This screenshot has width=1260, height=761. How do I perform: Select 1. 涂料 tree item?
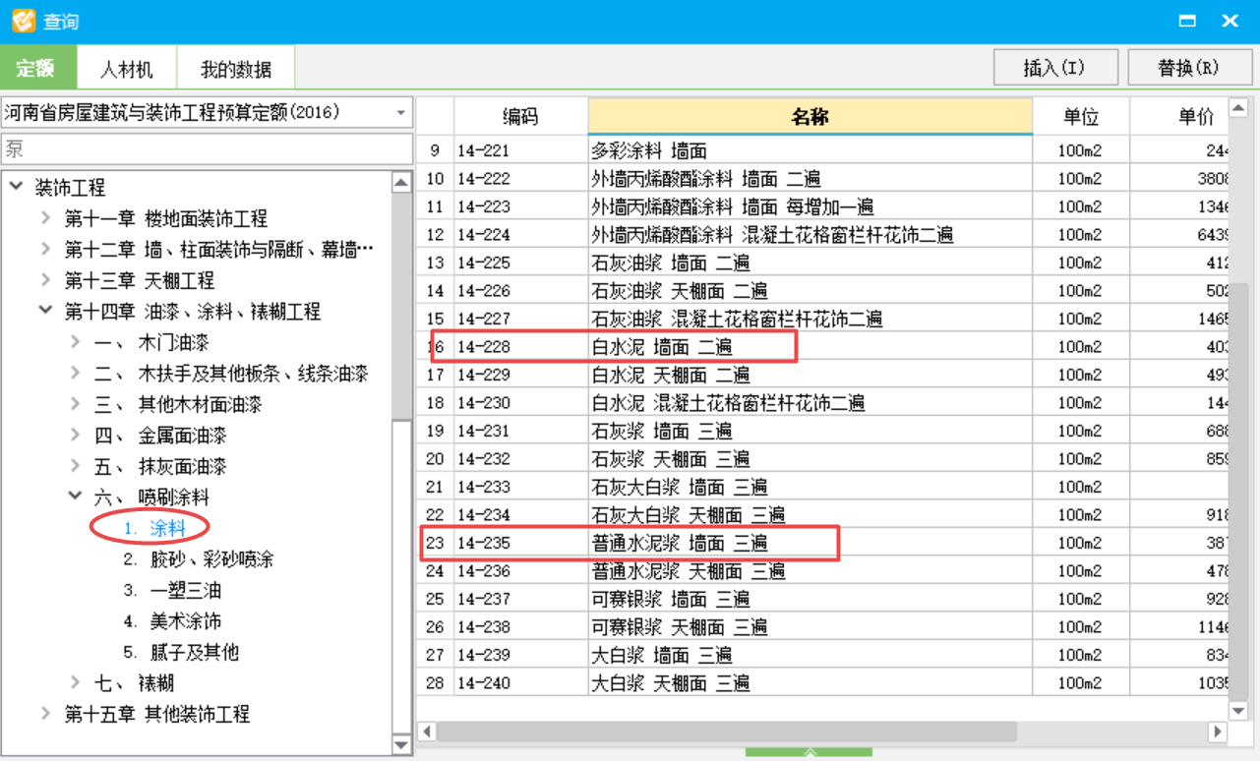[154, 528]
